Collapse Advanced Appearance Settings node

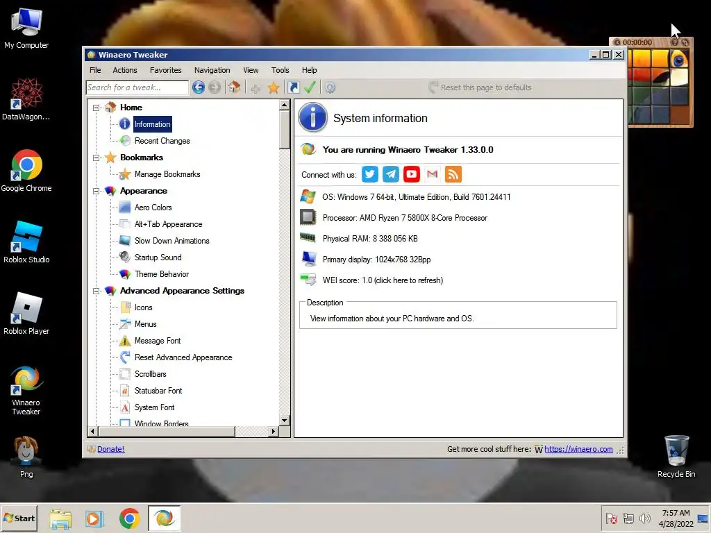[96, 291]
